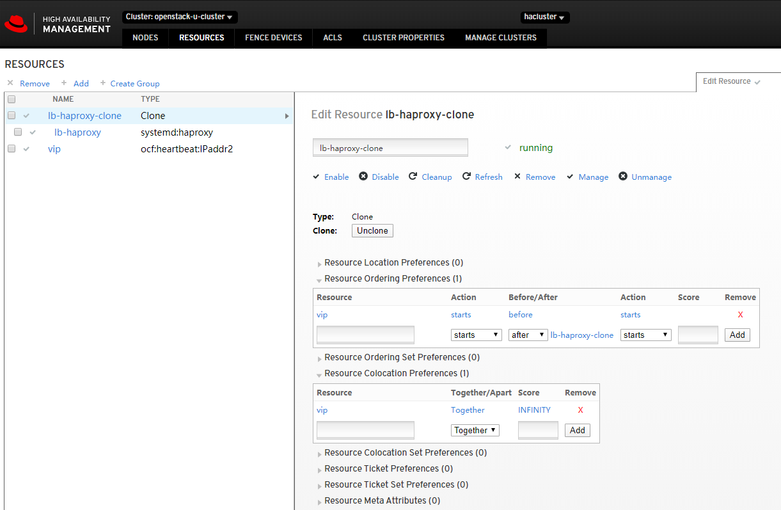Switch to the NODES tab

[145, 38]
